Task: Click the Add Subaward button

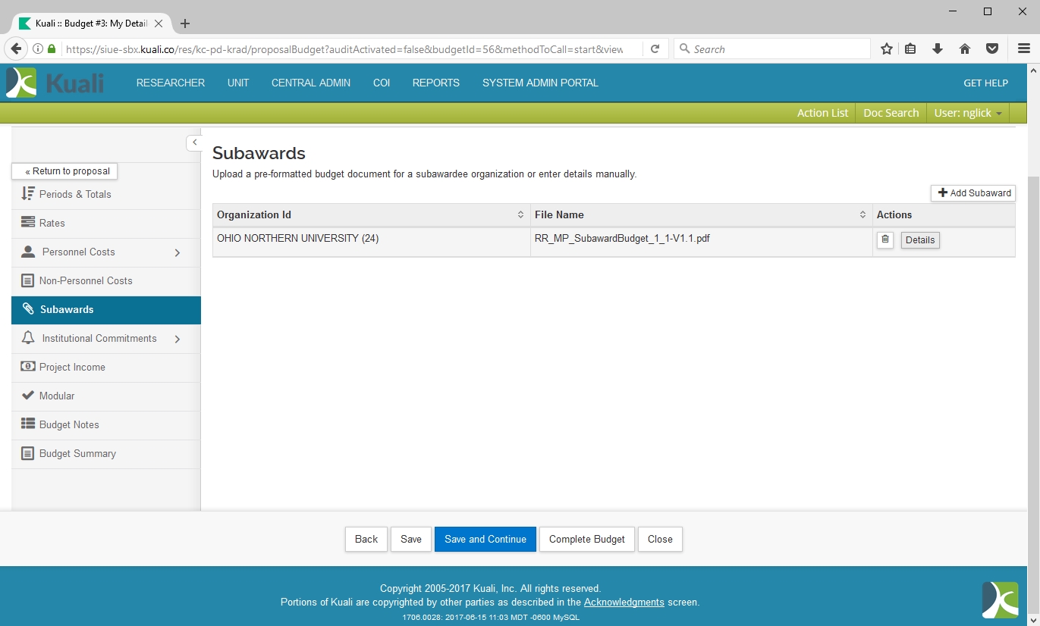Action: [973, 193]
